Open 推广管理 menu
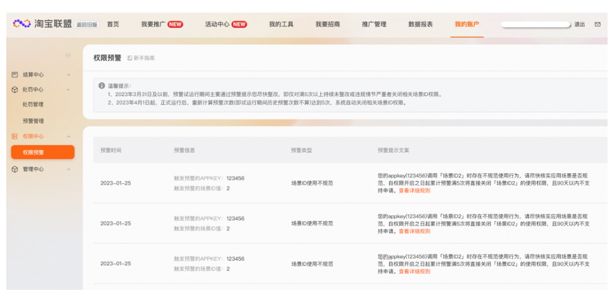615x295 pixels. 374,24
